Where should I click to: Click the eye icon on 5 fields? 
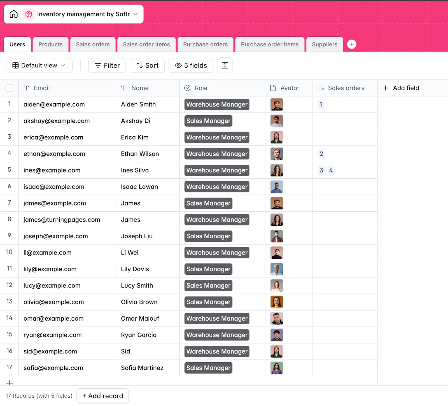click(x=178, y=65)
